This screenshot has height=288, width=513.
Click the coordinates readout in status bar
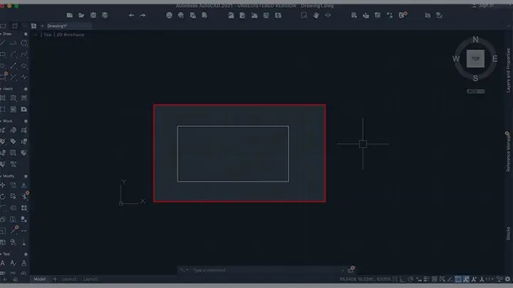[x=365, y=279]
